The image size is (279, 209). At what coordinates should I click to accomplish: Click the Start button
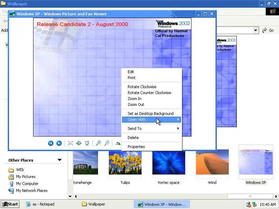(x=10, y=204)
